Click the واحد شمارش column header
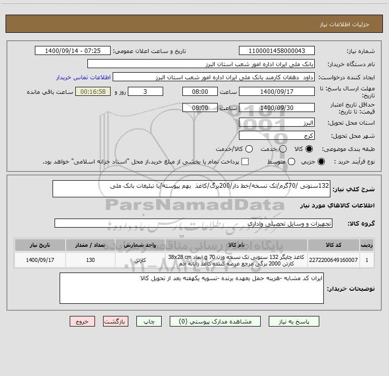Image resolution: width=389 pixels, height=376 pixels. tap(140, 245)
